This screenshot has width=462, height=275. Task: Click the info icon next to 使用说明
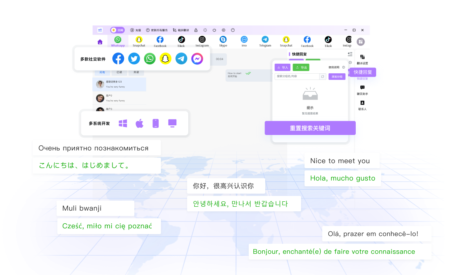coord(343,67)
